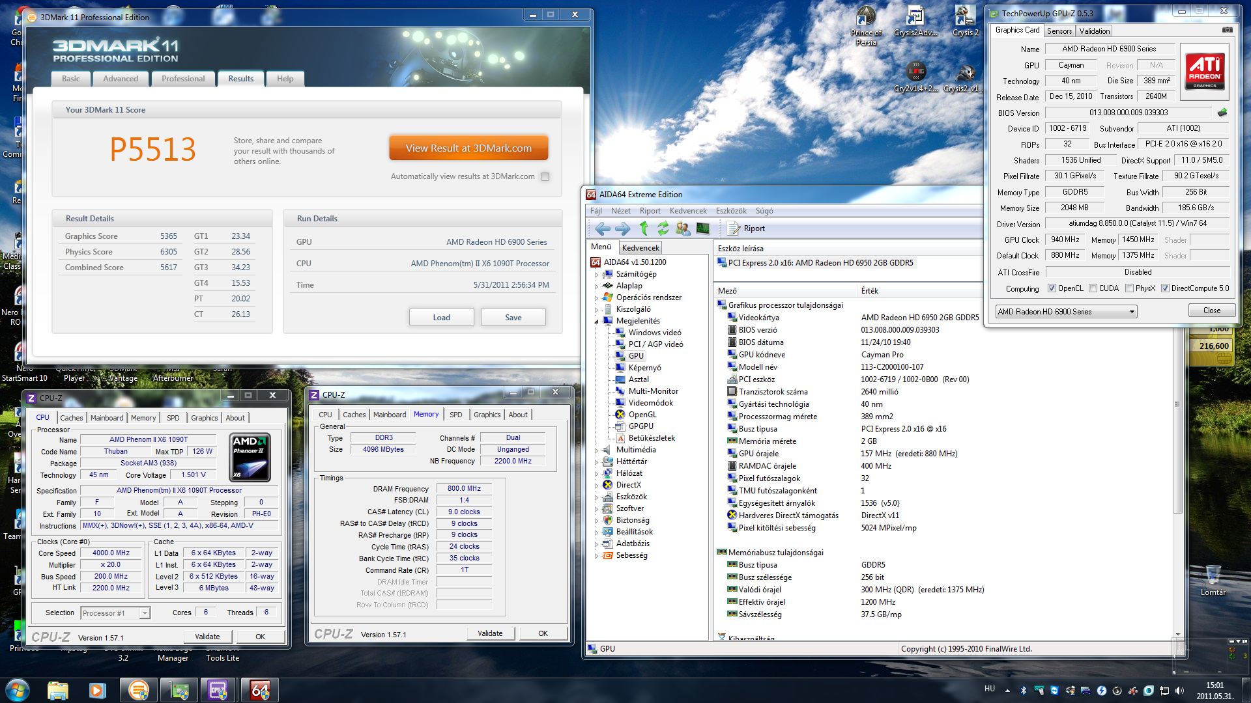This screenshot has height=703, width=1251.
Task: Click the green up-level arrow in AIDA64
Action: point(644,228)
